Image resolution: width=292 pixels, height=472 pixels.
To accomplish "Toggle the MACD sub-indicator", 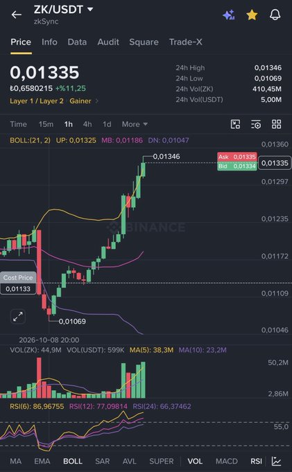I will [x=227, y=461].
